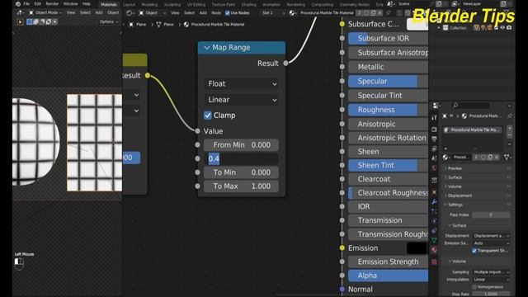528x297 pixels.
Task: Open the Render properties tab icon
Action: 434,130
